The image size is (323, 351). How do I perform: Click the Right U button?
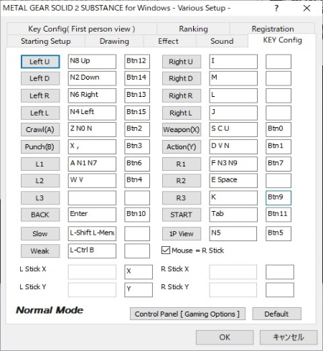pos(182,62)
